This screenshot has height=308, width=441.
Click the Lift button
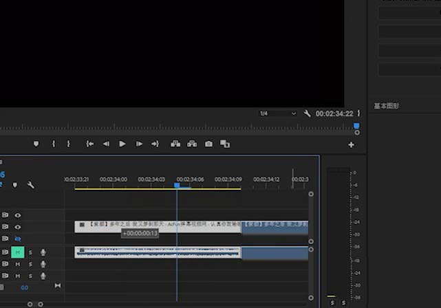[175, 144]
